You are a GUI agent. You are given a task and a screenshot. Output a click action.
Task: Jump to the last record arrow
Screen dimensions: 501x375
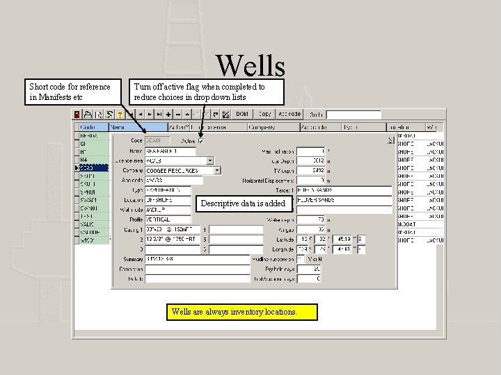point(159,114)
